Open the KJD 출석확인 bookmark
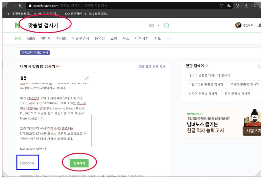This screenshot has width=263, height=179. 73,13
